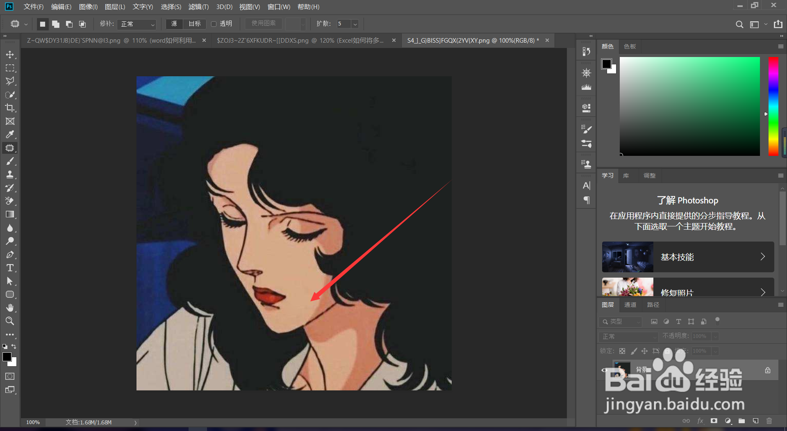Open the search icon in options bar

coord(739,24)
